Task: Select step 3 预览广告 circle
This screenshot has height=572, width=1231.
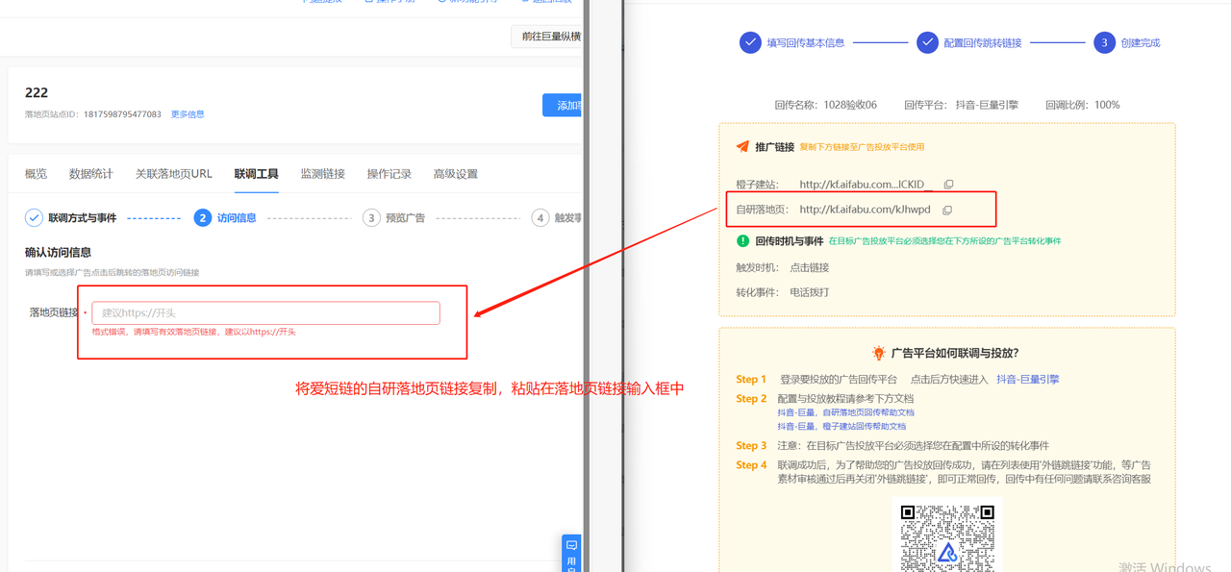Action: tap(371, 218)
